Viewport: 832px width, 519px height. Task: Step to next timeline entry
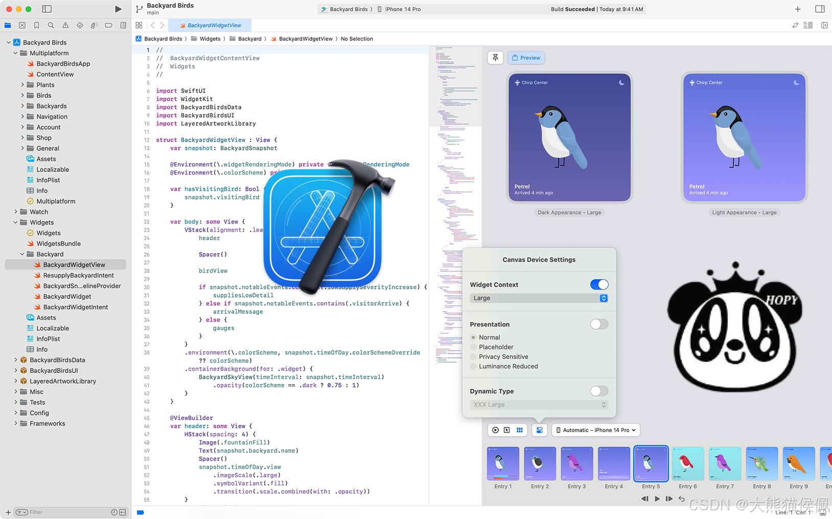click(x=669, y=499)
